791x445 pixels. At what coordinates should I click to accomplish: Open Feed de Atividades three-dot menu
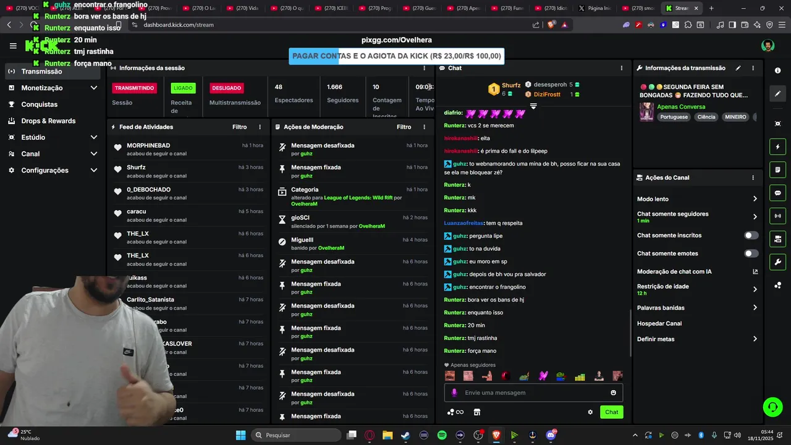coord(260,127)
